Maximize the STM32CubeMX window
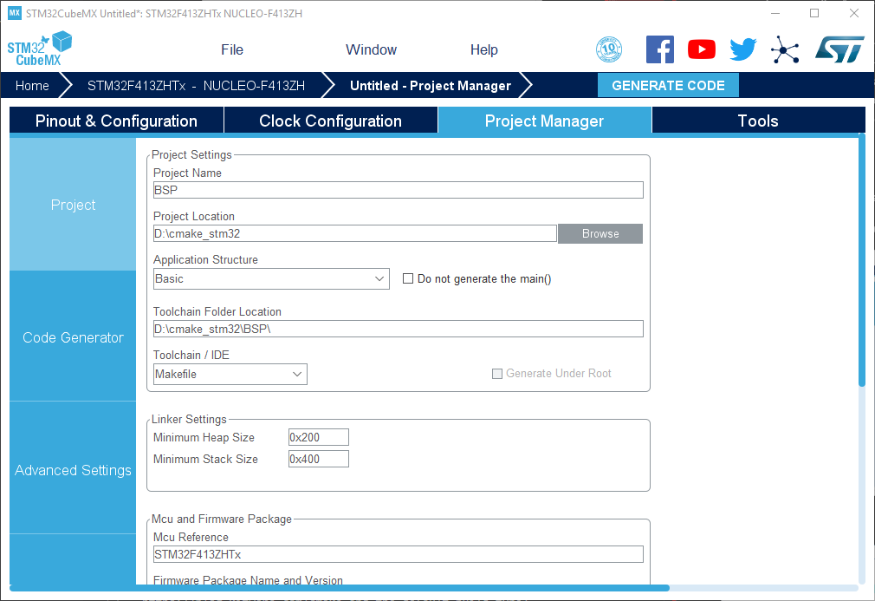This screenshot has height=601, width=875. (x=814, y=13)
